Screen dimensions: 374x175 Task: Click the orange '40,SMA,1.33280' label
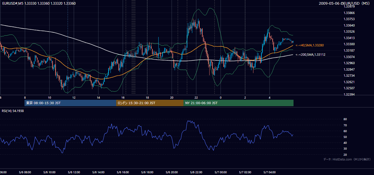click(x=310, y=45)
